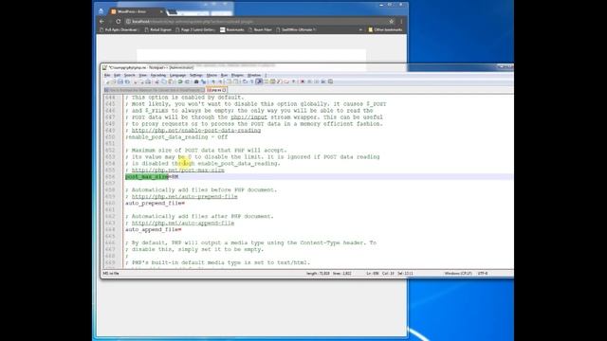Open the Search menu in Notepad++
Screen dimensions: 607x341
pyautogui.click(x=129, y=75)
